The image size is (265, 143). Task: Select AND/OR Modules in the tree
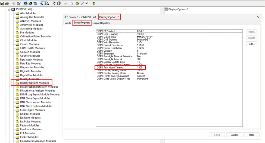point(30,21)
